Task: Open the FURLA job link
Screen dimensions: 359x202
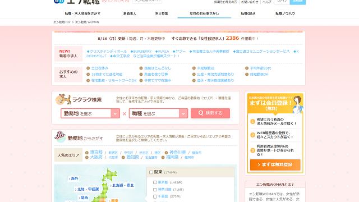Action: point(162,51)
